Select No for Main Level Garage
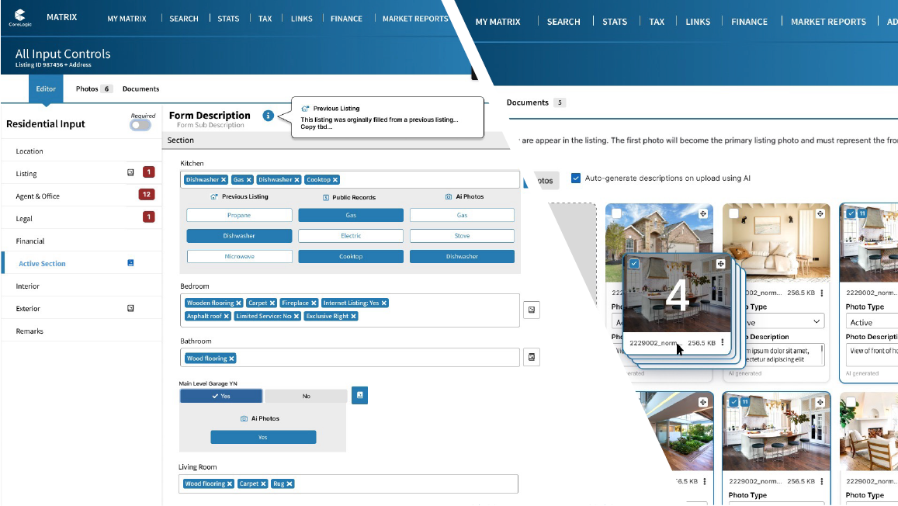898x506 pixels. pyautogui.click(x=306, y=396)
